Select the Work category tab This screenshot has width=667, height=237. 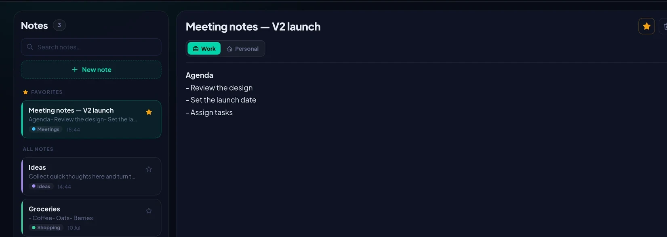pyautogui.click(x=204, y=48)
